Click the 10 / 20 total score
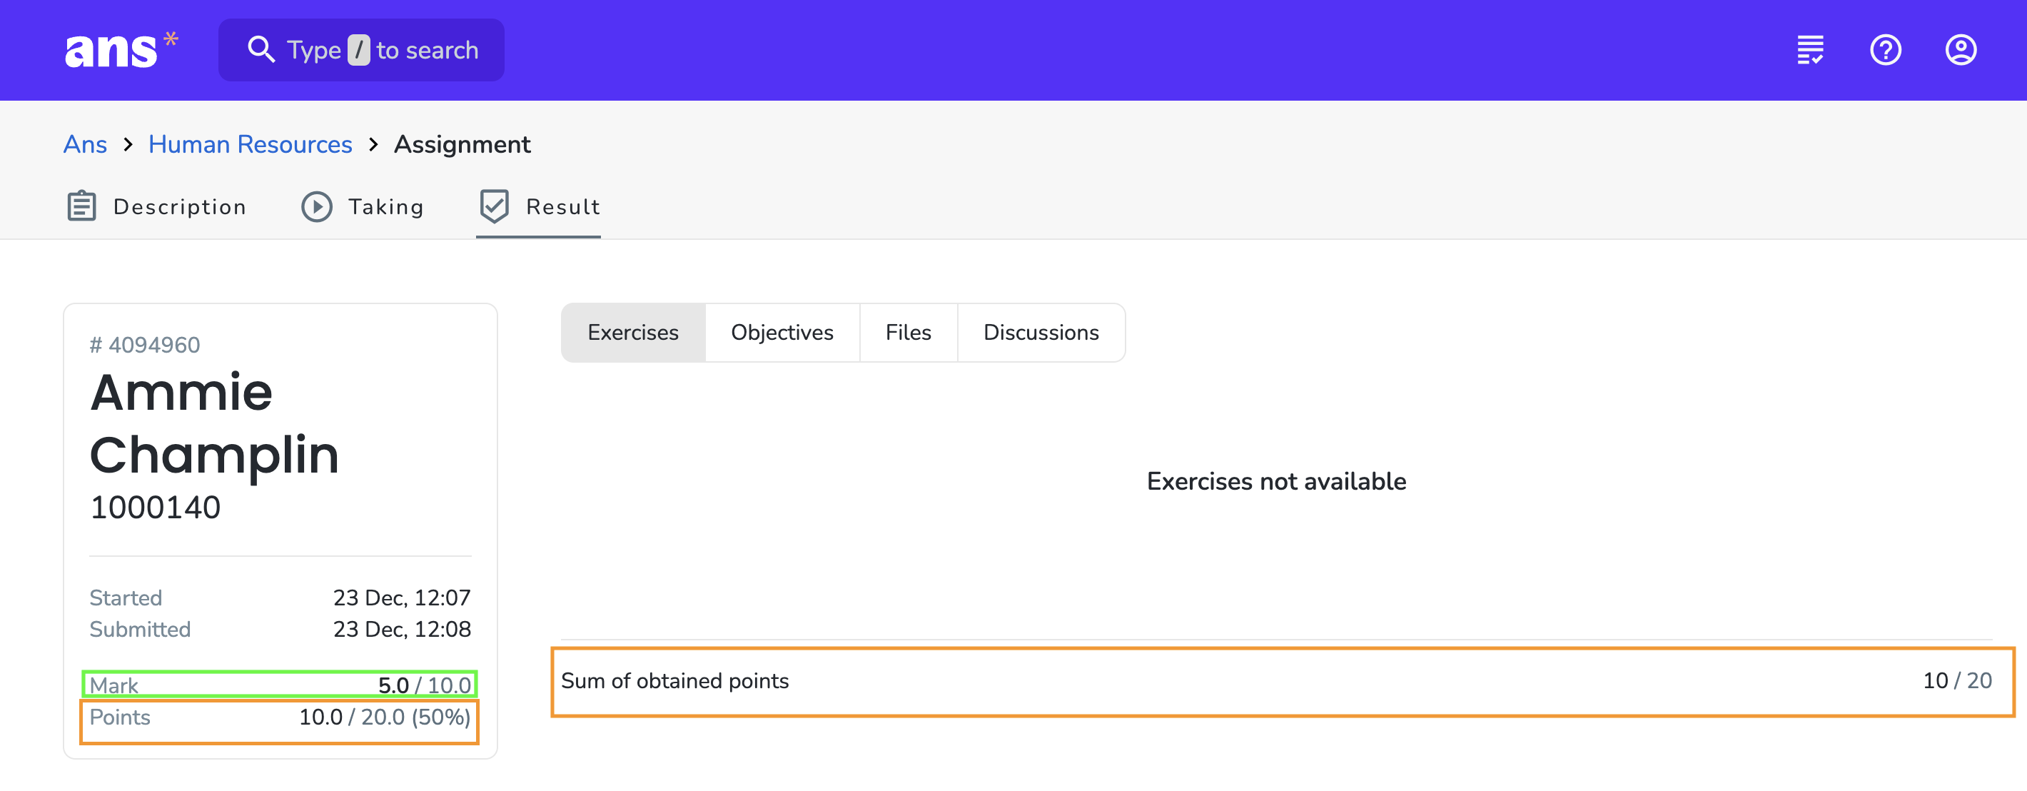 pos(1957,681)
